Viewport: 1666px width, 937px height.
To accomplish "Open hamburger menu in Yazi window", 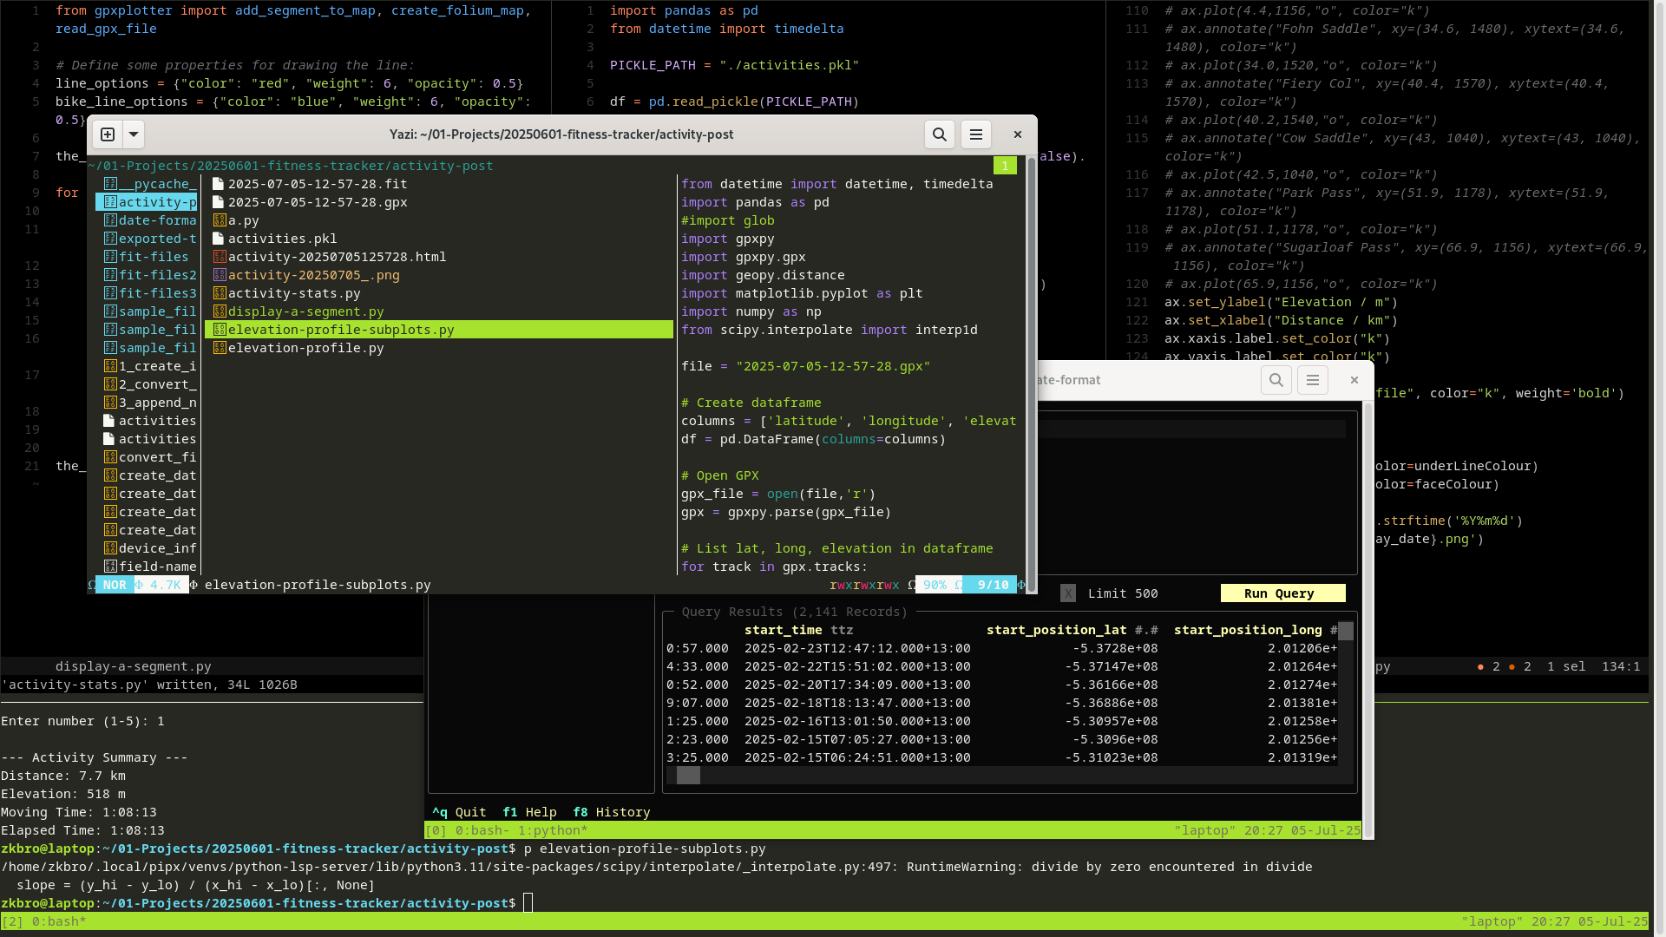I will pos(975,134).
